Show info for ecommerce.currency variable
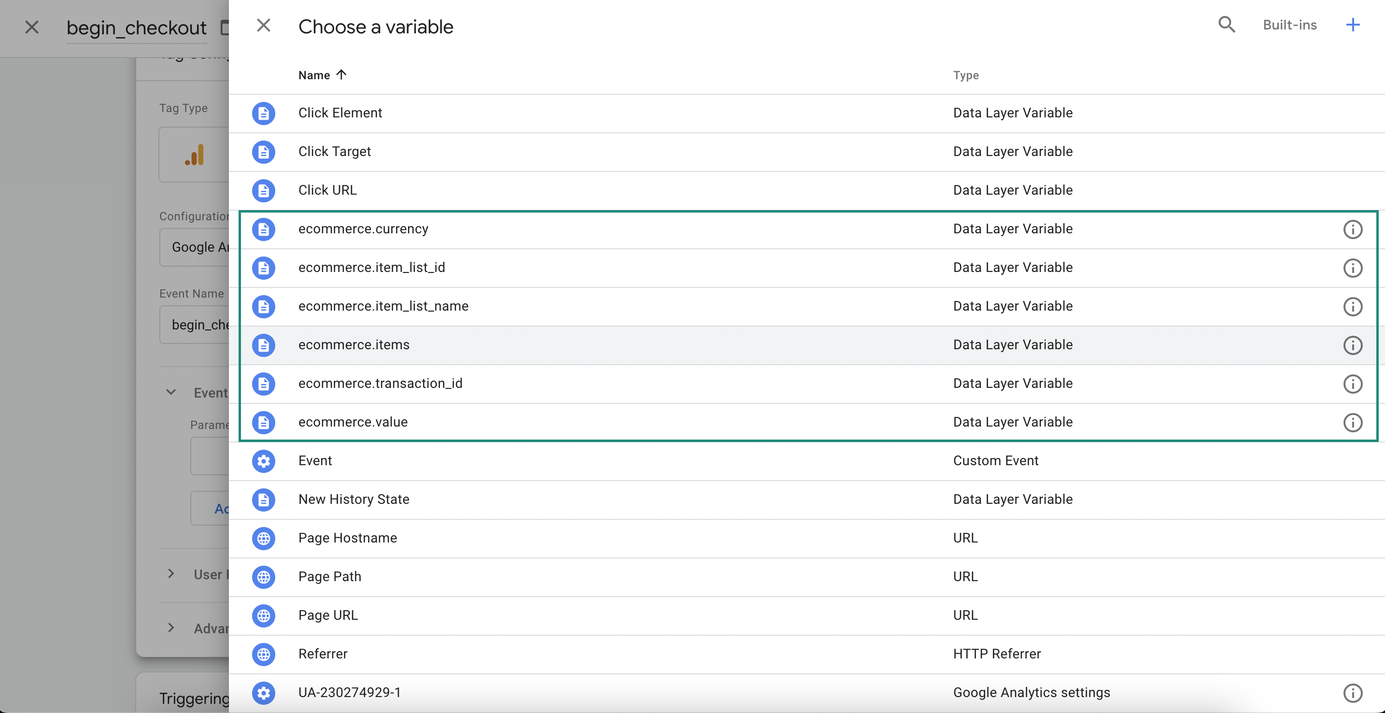 coord(1353,229)
